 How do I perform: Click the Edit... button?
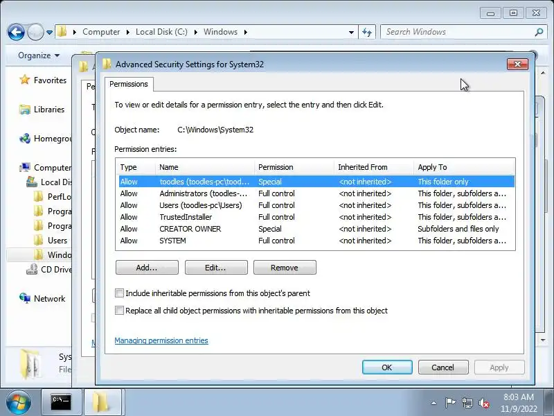pos(216,268)
